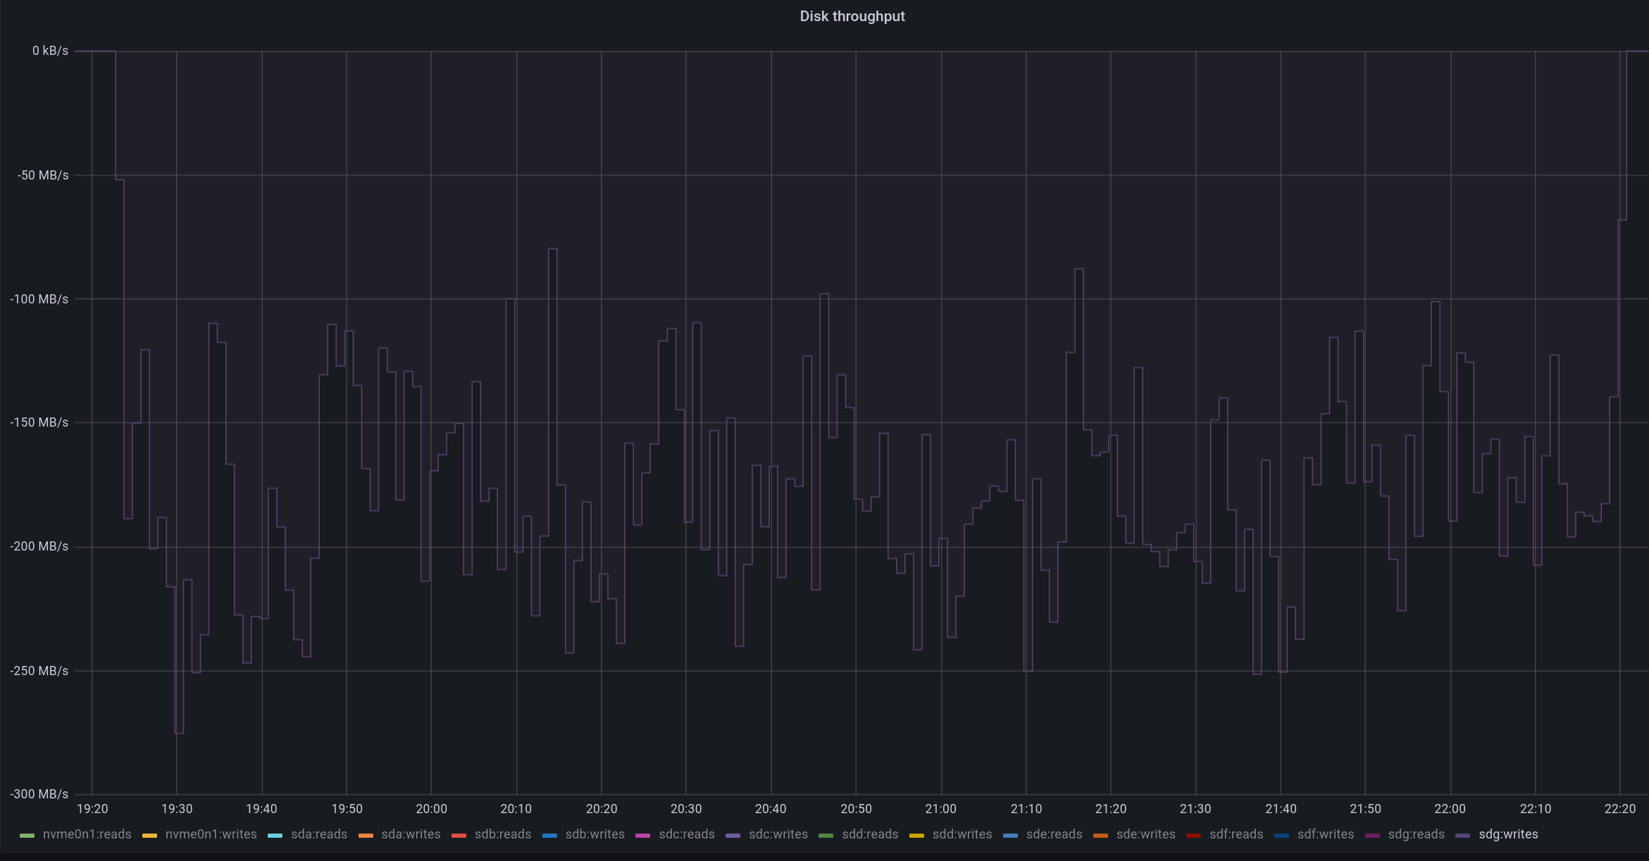Click the nvme0n1:reads green color swatch
The width and height of the screenshot is (1649, 861).
pyautogui.click(x=27, y=835)
